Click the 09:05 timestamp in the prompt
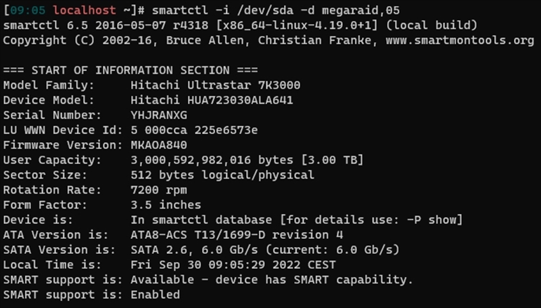Screen dimensions: 541x308 28,10
